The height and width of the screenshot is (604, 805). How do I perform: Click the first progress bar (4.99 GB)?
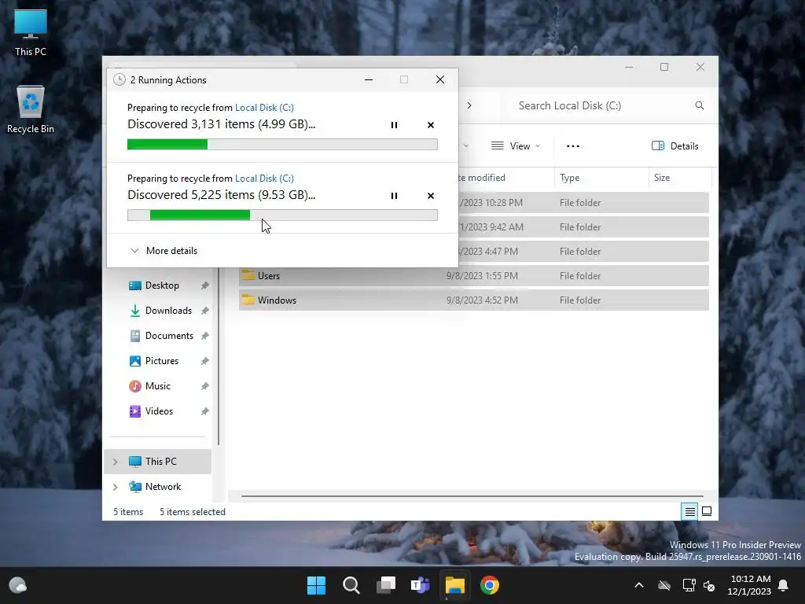pyautogui.click(x=282, y=145)
